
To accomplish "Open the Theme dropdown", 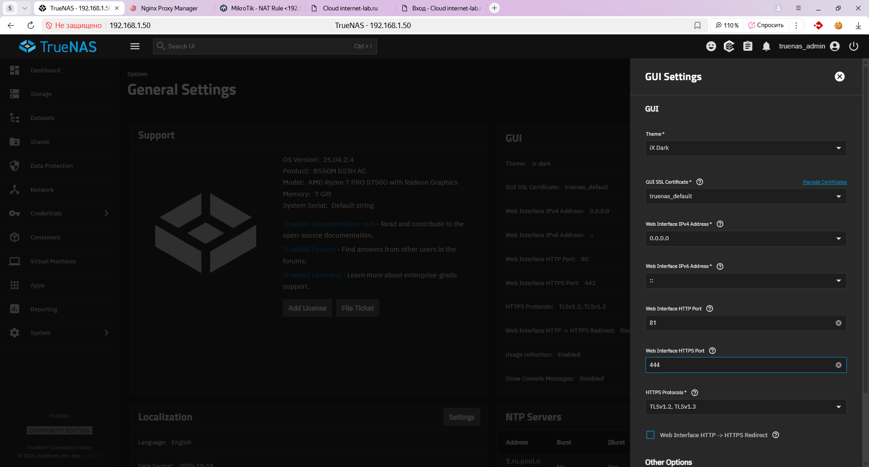I will (x=745, y=148).
